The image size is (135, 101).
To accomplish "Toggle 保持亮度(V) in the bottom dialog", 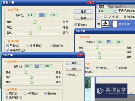I will [7, 97].
